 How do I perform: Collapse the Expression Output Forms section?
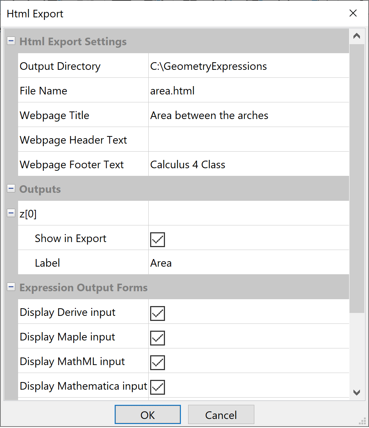pos(11,287)
